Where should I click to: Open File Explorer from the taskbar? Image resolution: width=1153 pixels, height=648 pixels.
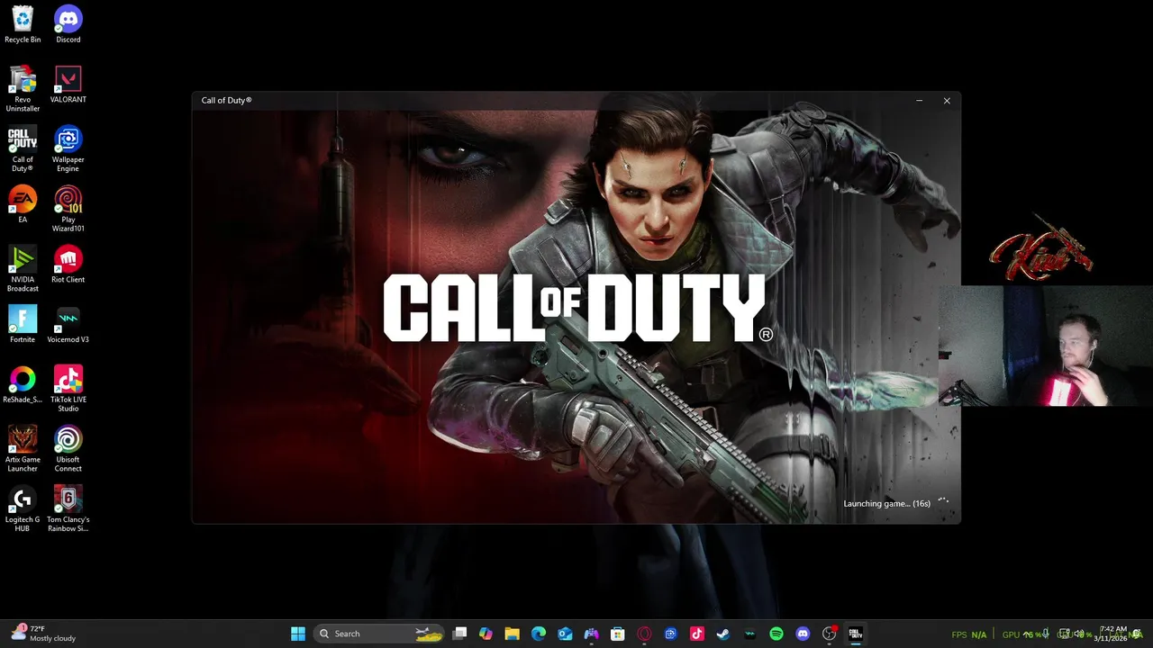pos(512,634)
